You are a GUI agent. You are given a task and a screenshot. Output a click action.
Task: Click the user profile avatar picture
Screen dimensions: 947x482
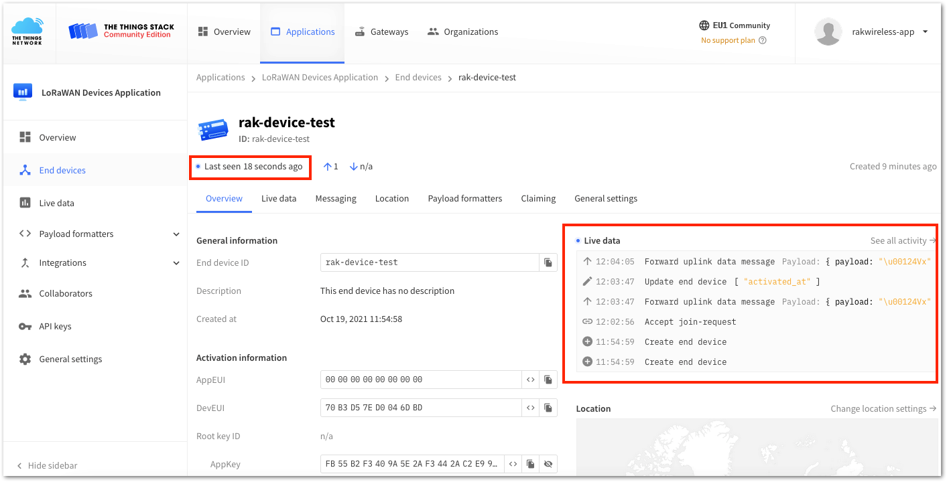coord(828,31)
